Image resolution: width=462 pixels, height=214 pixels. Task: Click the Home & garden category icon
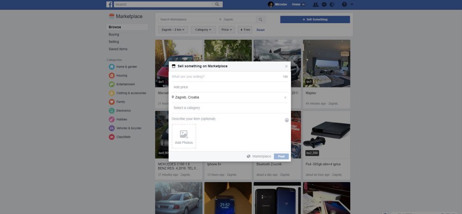click(112, 67)
